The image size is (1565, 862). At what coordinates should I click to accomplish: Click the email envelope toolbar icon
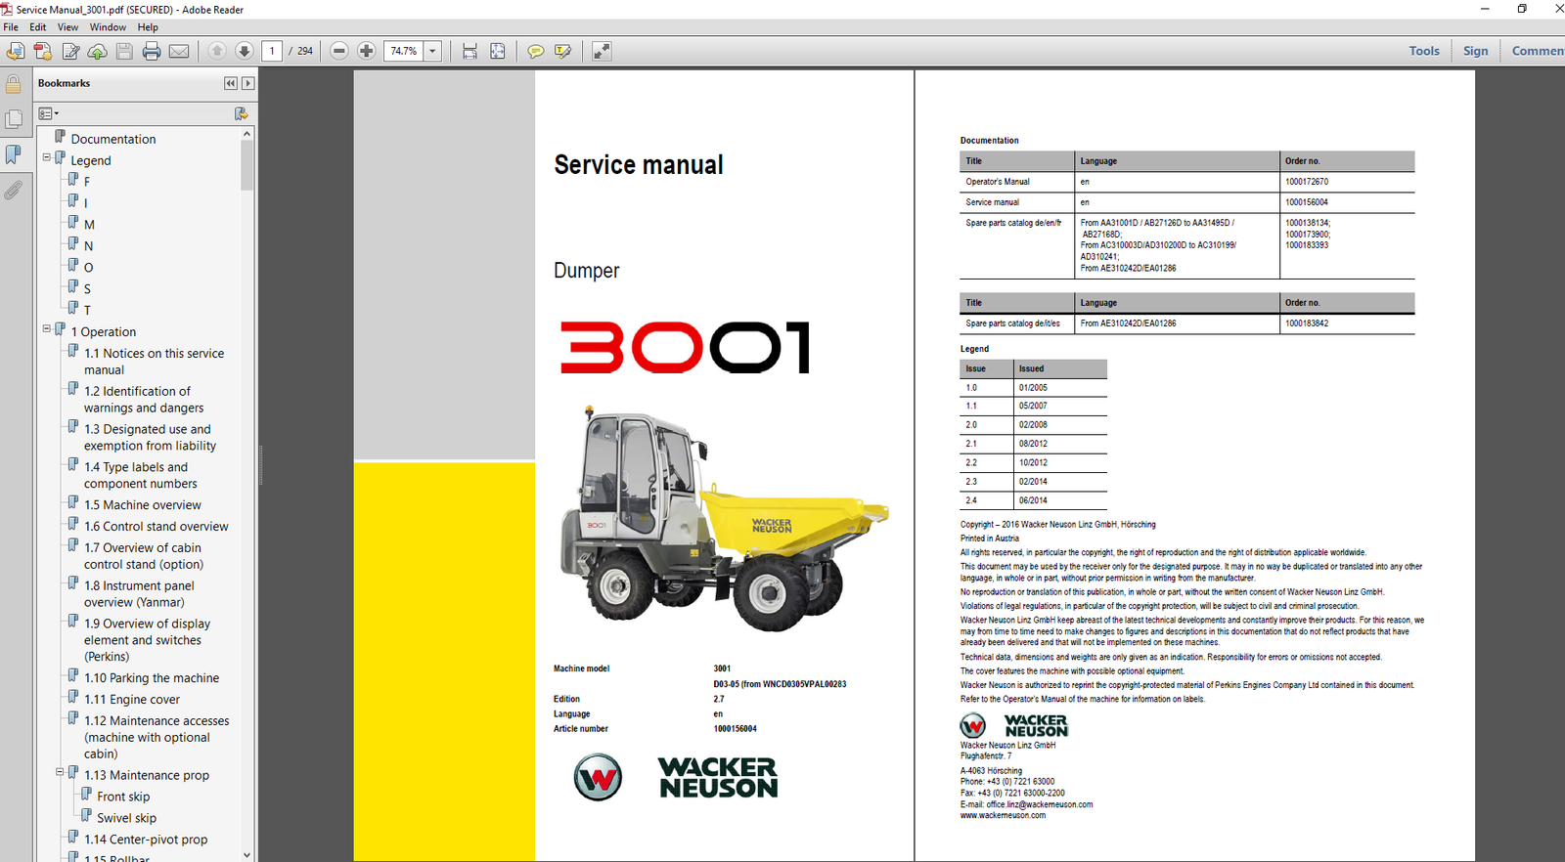click(x=179, y=51)
